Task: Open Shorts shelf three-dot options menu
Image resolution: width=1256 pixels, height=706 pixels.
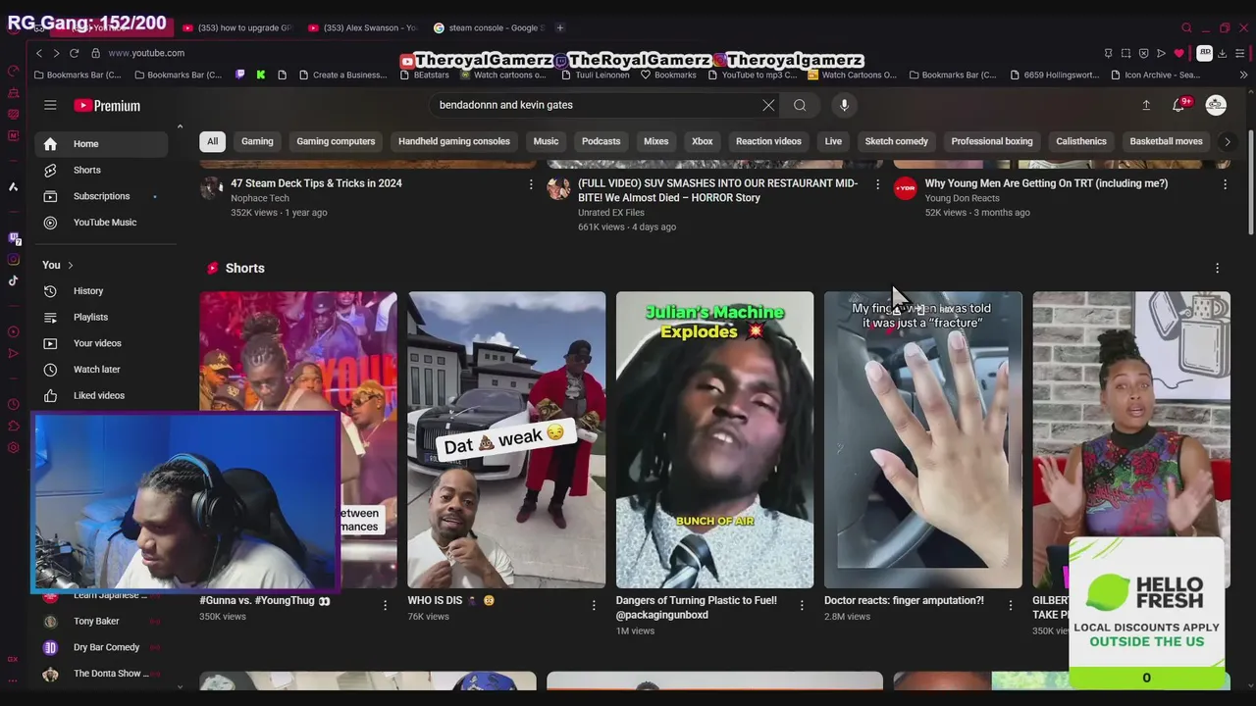Action: (x=1218, y=268)
